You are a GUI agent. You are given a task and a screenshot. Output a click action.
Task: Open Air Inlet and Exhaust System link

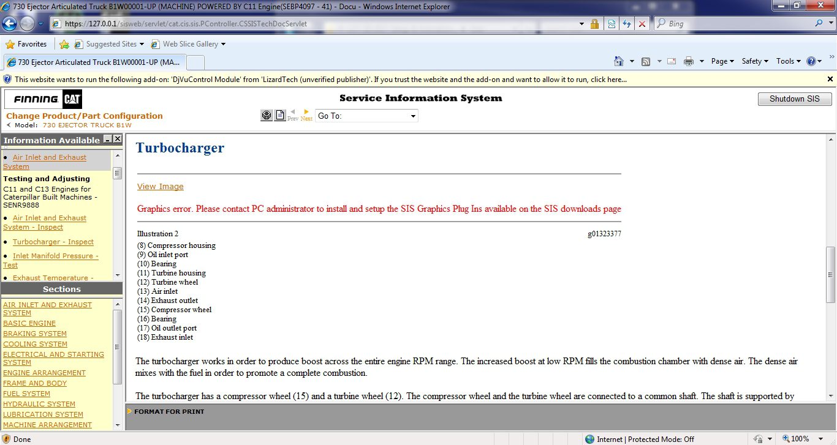click(x=45, y=162)
